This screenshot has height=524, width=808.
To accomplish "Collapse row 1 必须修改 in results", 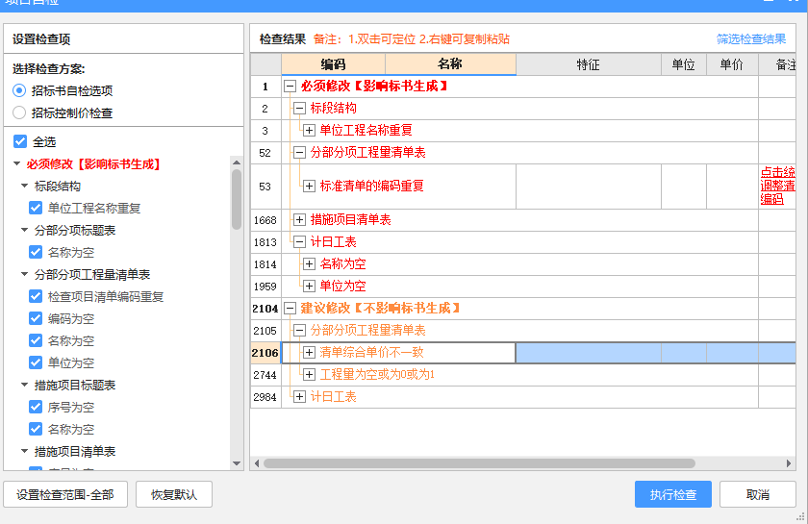I will coord(290,86).
